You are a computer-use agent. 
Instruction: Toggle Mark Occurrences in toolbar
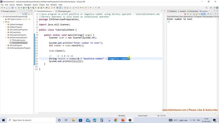(x=60, y=8)
